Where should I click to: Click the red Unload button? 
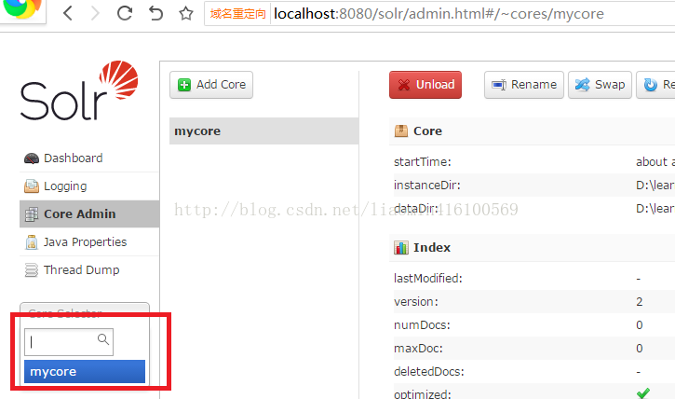click(x=425, y=85)
